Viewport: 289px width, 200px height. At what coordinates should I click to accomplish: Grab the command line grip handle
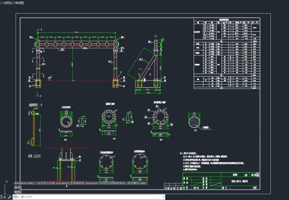(x=1, y=197)
